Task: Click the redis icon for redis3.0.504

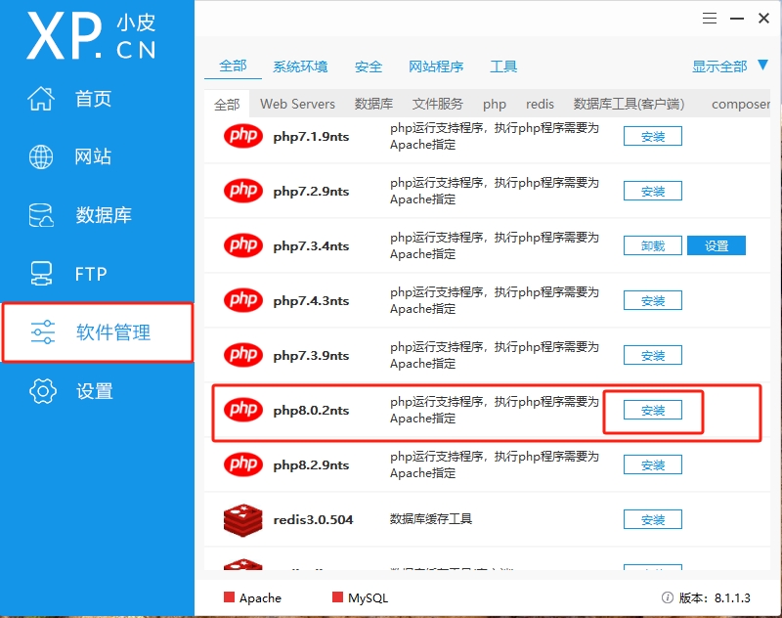Action: [242, 520]
